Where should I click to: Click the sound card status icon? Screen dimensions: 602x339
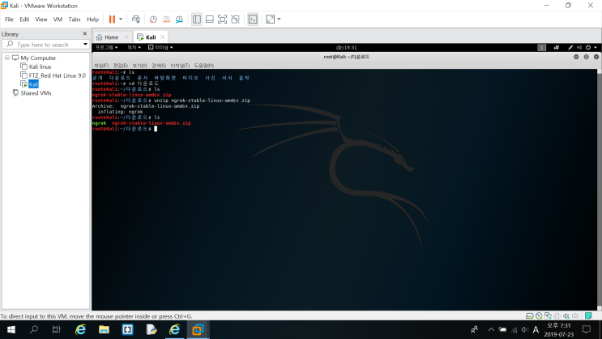pyautogui.click(x=566, y=316)
